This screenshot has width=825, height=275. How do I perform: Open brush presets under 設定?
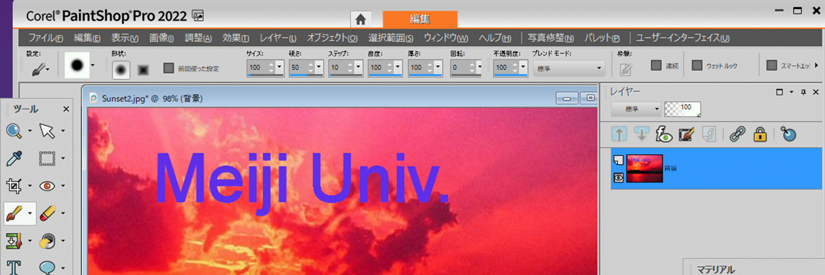[x=40, y=69]
